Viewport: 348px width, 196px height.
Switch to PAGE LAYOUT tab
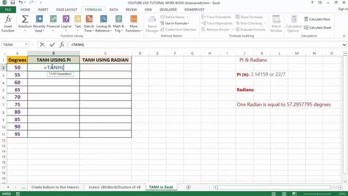point(66,10)
